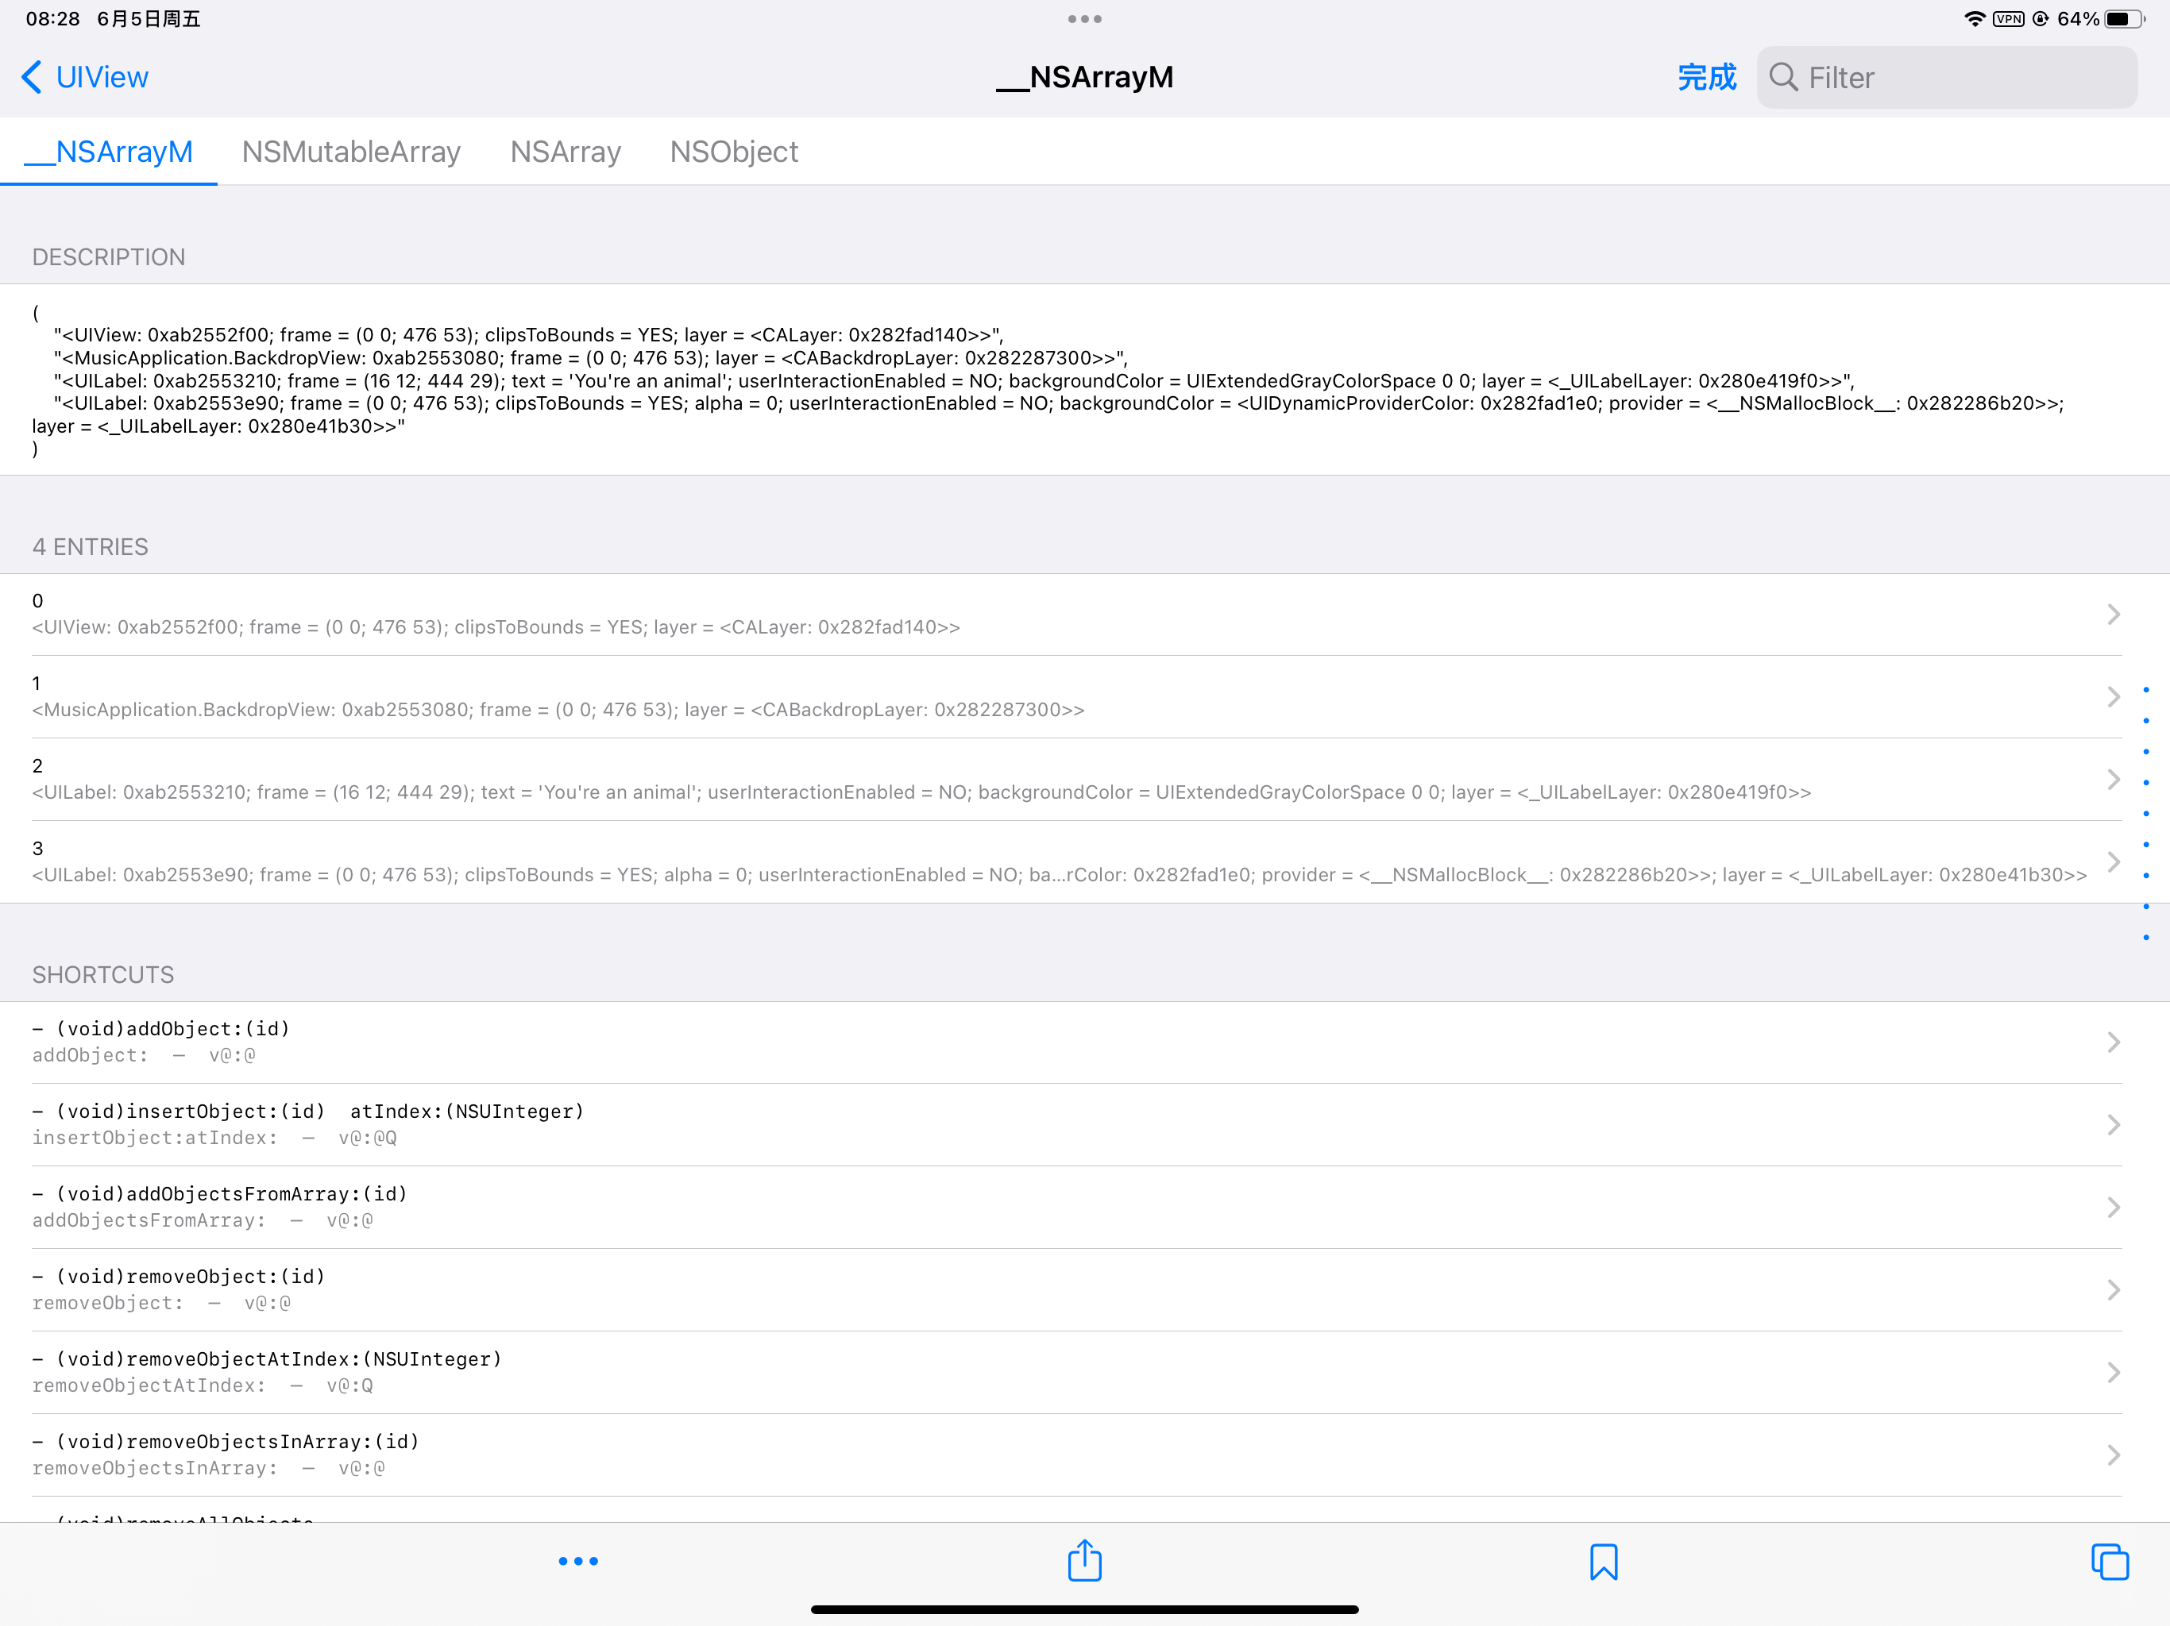Expand chevron for entry 3 UILabel

(x=2114, y=861)
